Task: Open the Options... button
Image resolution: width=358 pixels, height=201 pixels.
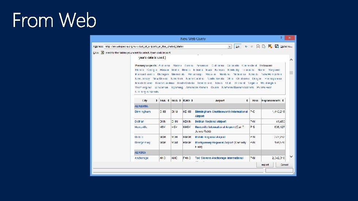Action: 286,47
